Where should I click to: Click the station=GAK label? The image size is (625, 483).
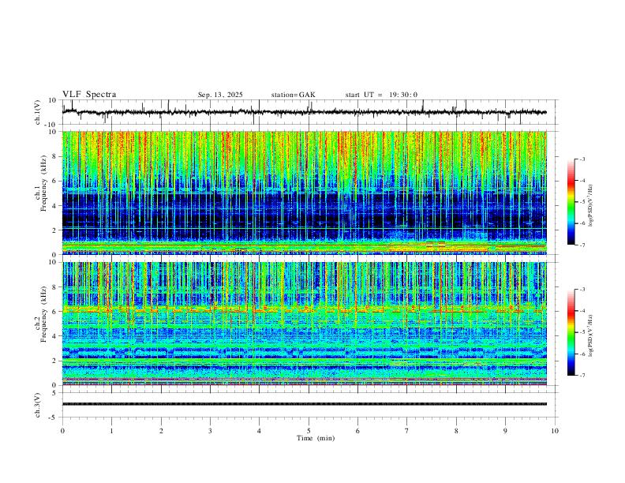293,95
